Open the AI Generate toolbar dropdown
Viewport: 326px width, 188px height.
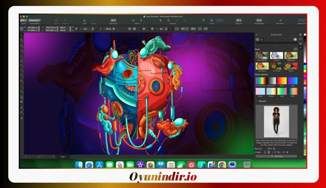[x=259, y=20]
